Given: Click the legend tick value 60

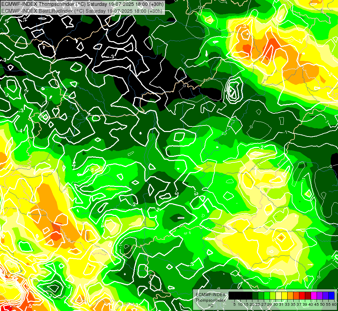Looking at the screenshot, I should pos(334,304).
